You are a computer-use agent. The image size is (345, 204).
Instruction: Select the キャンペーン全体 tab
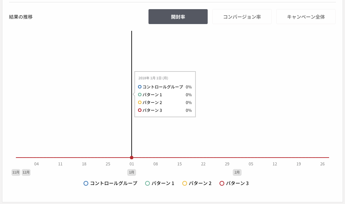(x=306, y=17)
